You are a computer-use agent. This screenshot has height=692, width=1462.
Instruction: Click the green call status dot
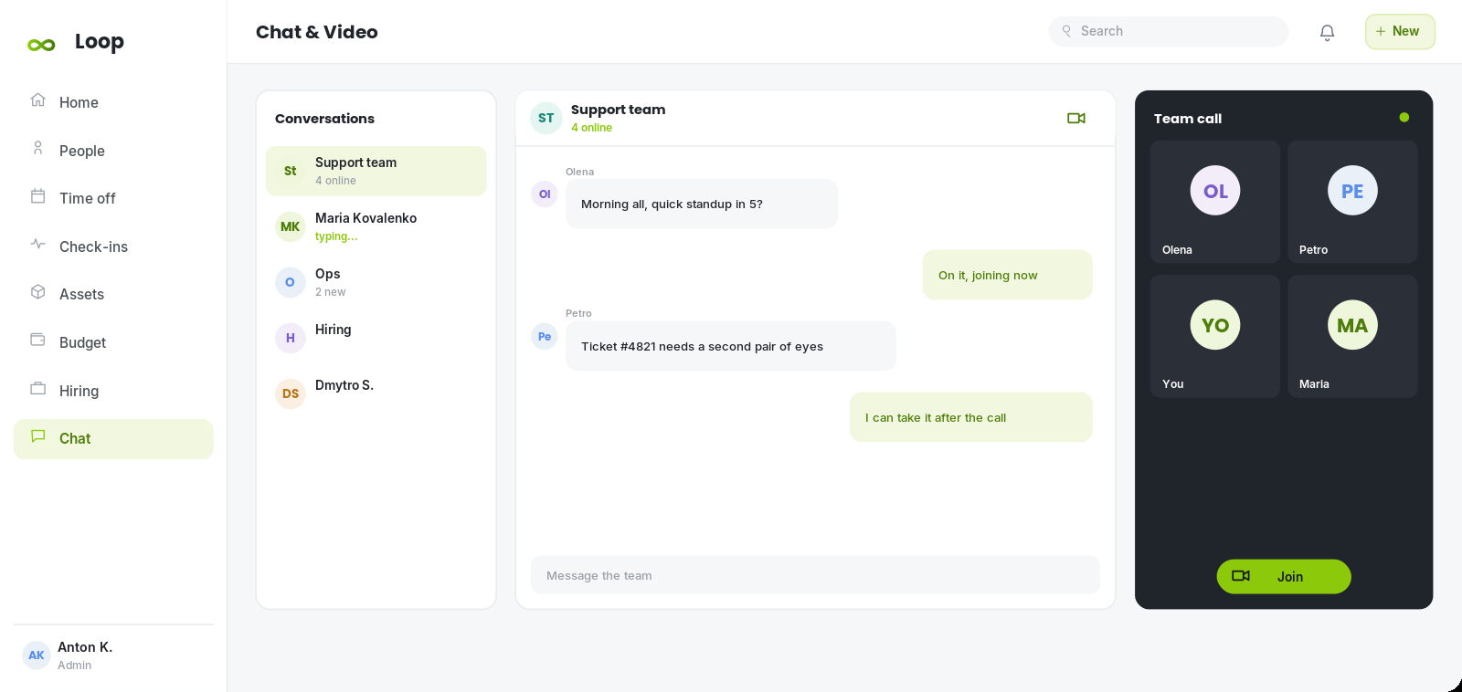click(x=1404, y=118)
